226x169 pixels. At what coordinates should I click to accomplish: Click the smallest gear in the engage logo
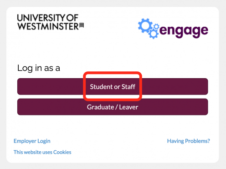click(156, 27)
